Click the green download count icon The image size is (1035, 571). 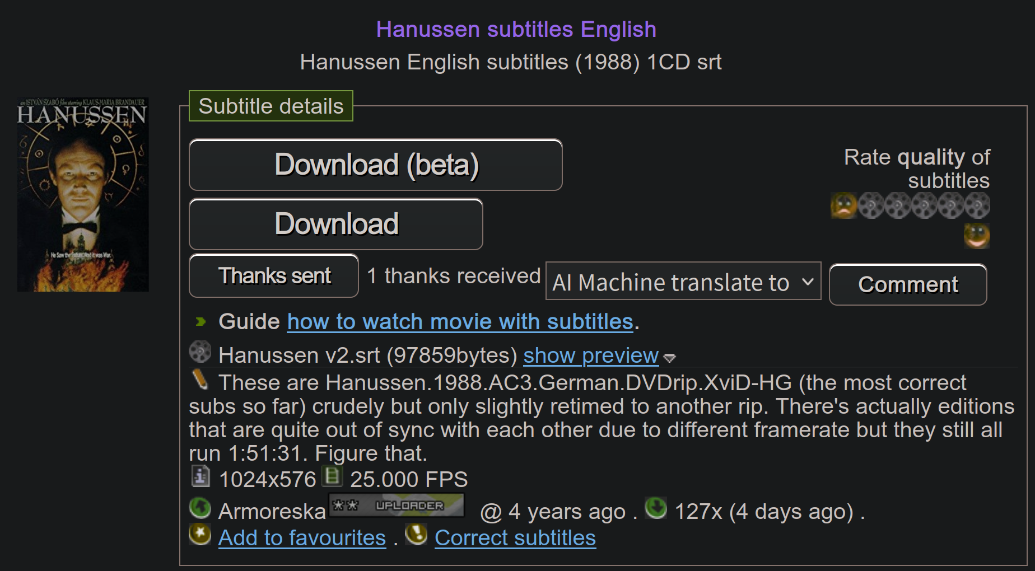(x=656, y=508)
